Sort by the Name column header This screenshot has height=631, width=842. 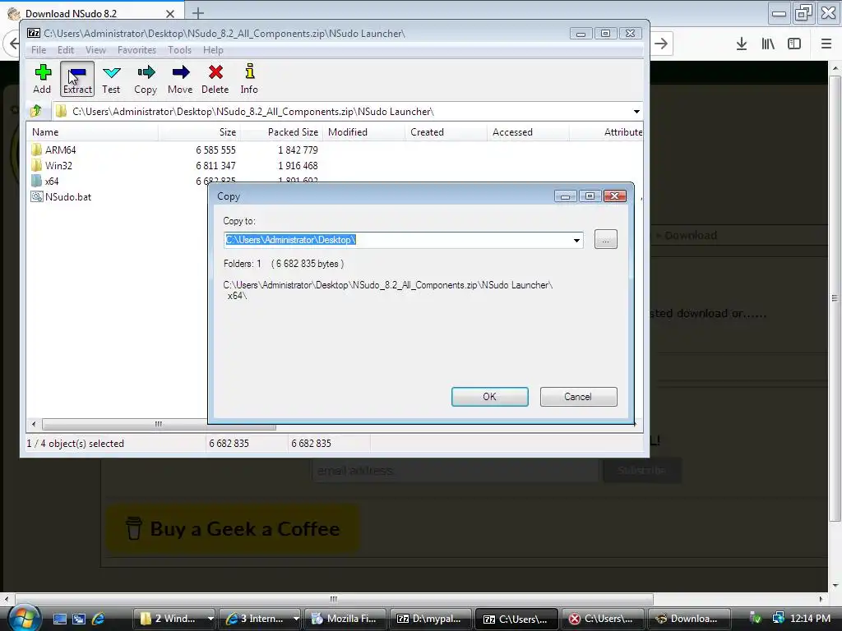click(x=92, y=132)
